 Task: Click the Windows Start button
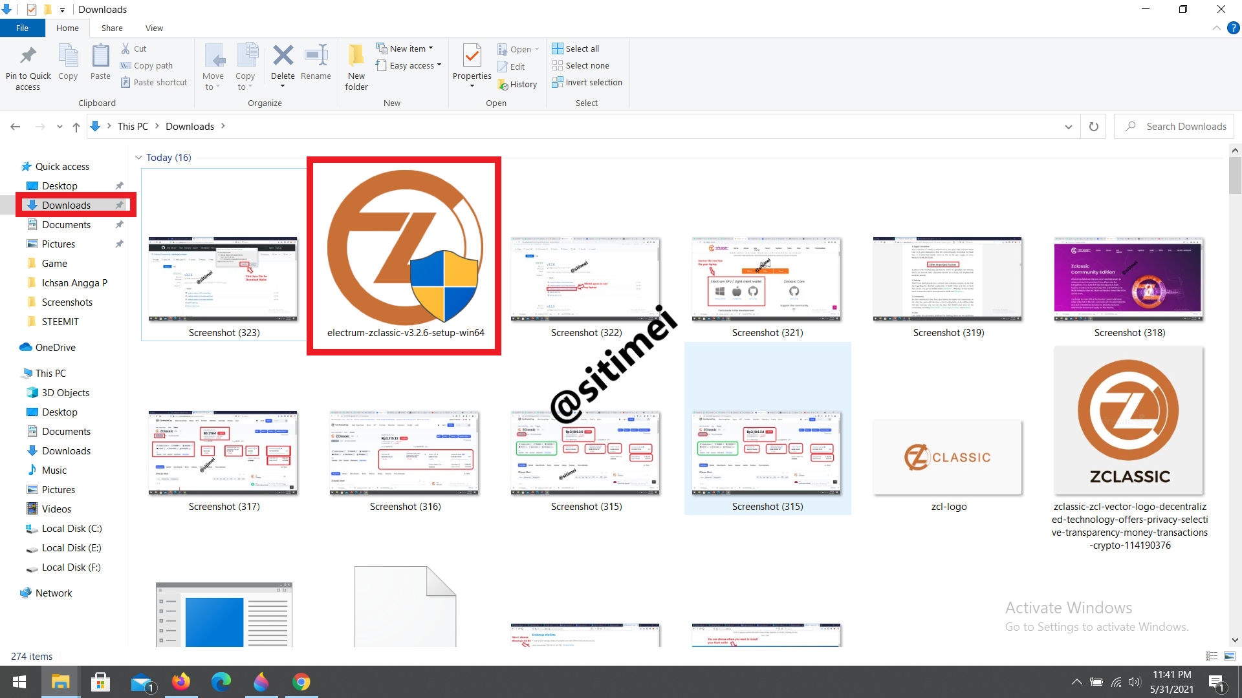[x=19, y=682]
